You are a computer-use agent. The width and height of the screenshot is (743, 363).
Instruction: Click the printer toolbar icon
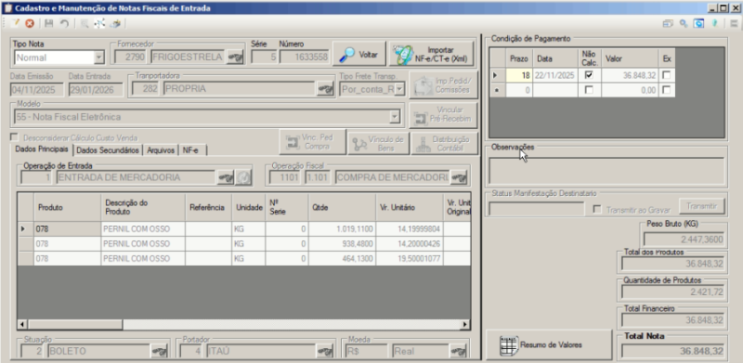point(115,23)
